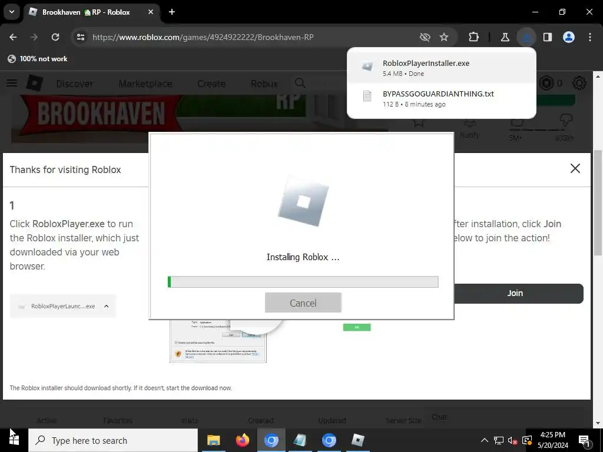Open the Marketplace menu item
The height and width of the screenshot is (452, 603).
[145, 84]
